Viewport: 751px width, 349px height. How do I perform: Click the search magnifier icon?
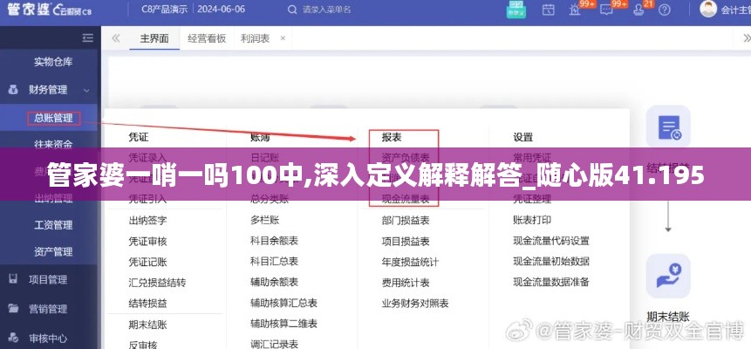[291, 10]
